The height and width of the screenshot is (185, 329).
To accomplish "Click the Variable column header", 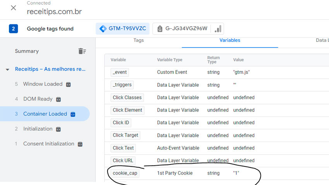I will tap(118, 60).
